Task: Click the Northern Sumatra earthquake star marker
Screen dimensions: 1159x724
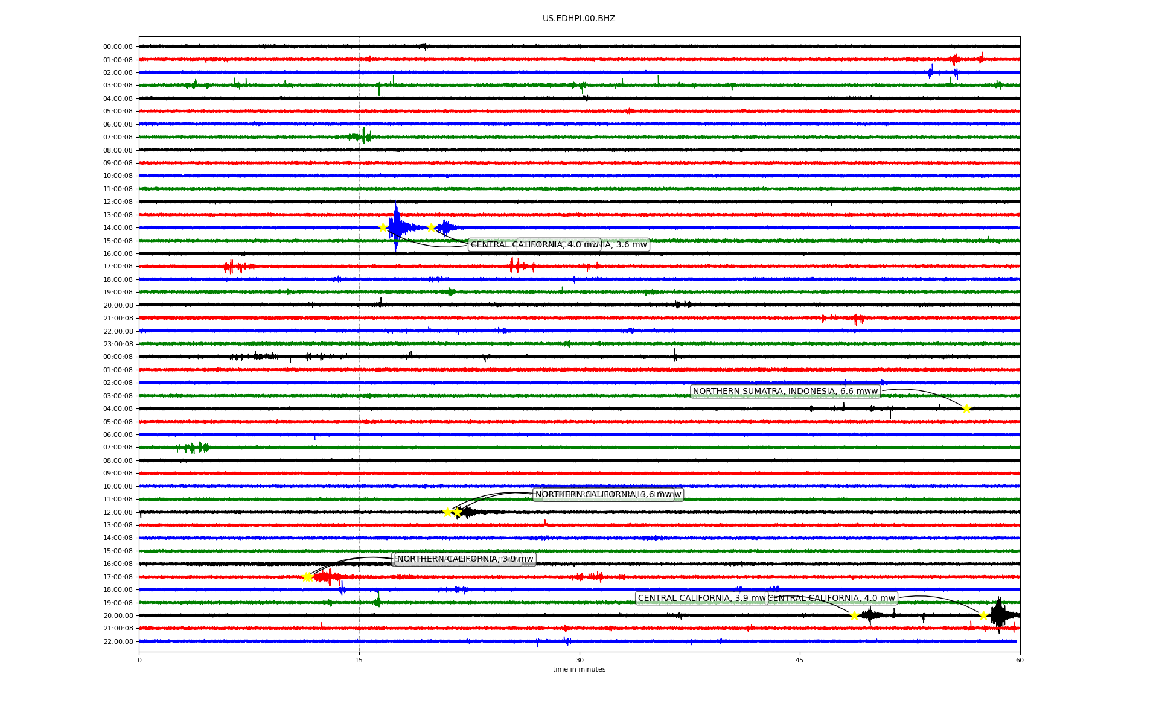Action: [966, 408]
